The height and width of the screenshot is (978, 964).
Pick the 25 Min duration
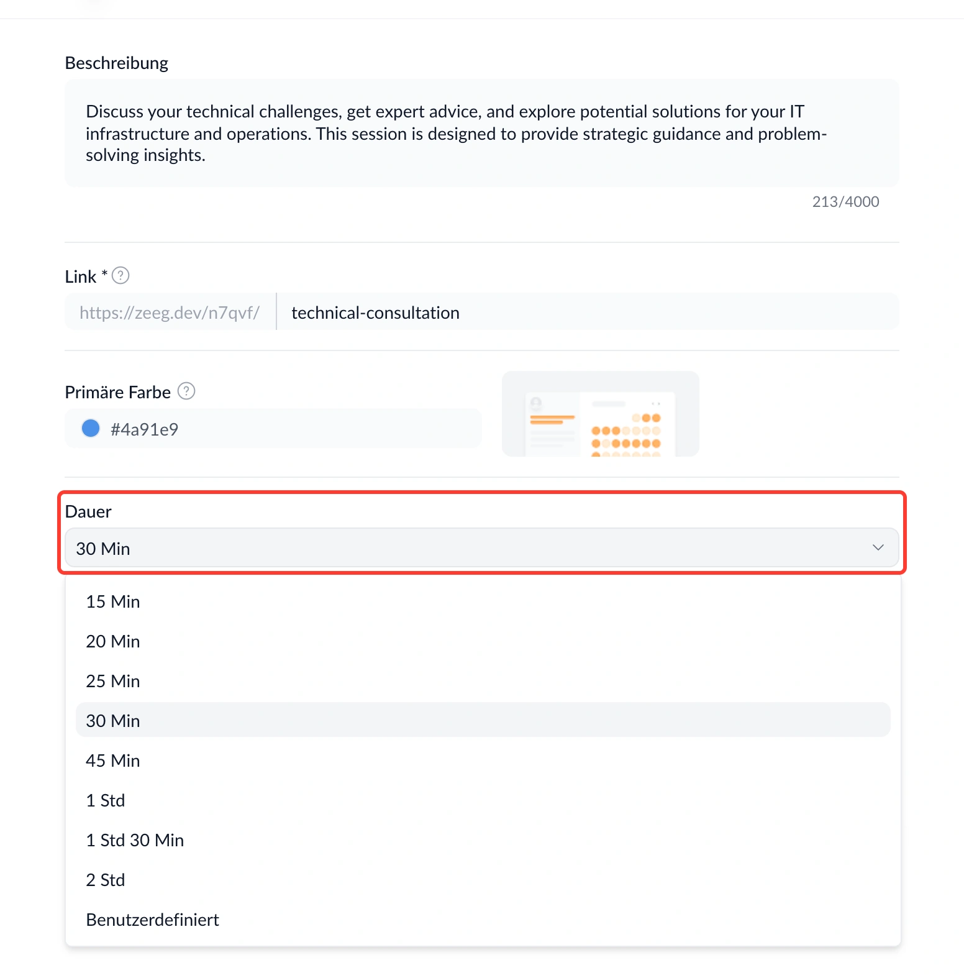pyautogui.click(x=483, y=681)
